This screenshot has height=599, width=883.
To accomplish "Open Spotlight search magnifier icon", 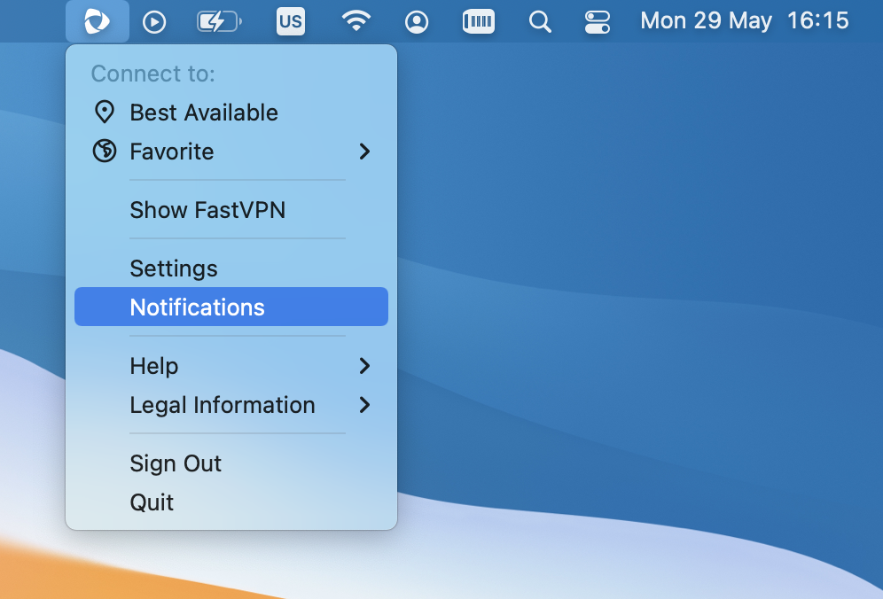I will (540, 22).
